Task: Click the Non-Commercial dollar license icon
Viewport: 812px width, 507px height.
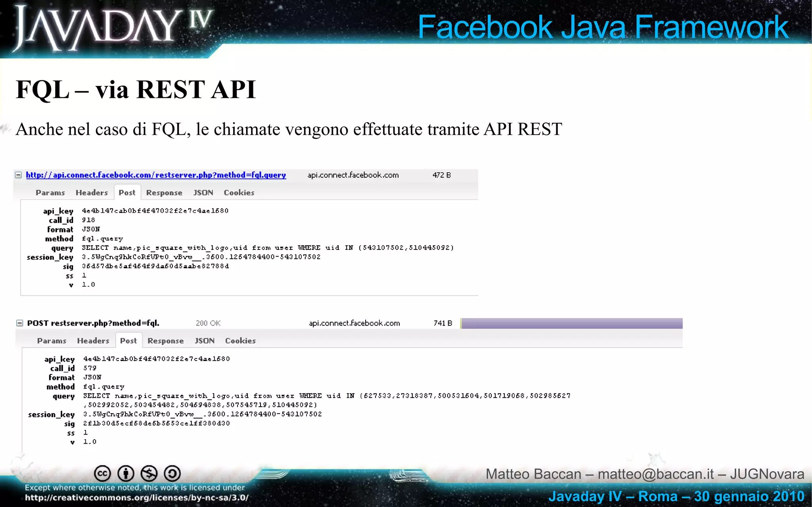Action: (149, 473)
